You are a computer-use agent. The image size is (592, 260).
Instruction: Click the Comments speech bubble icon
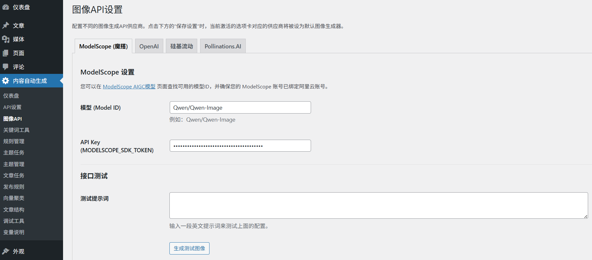click(6, 67)
